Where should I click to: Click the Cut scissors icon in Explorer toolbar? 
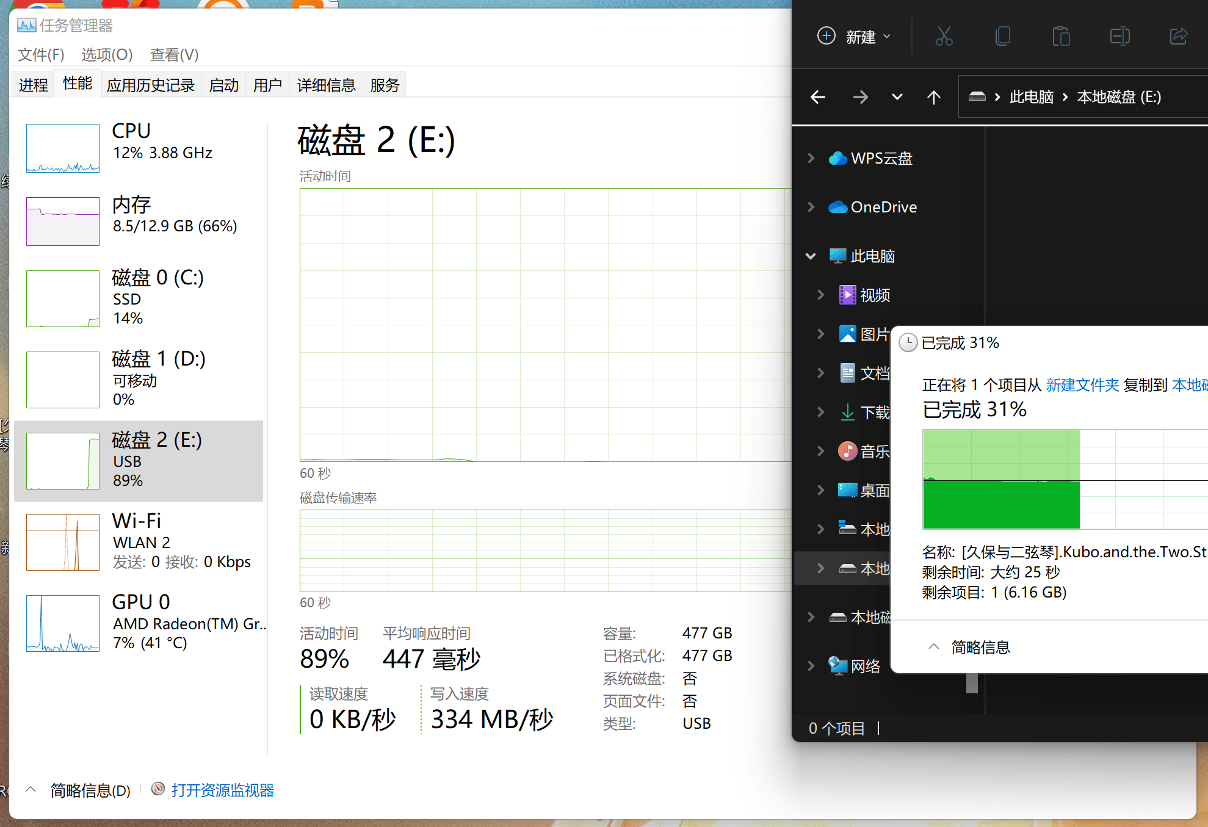944,37
